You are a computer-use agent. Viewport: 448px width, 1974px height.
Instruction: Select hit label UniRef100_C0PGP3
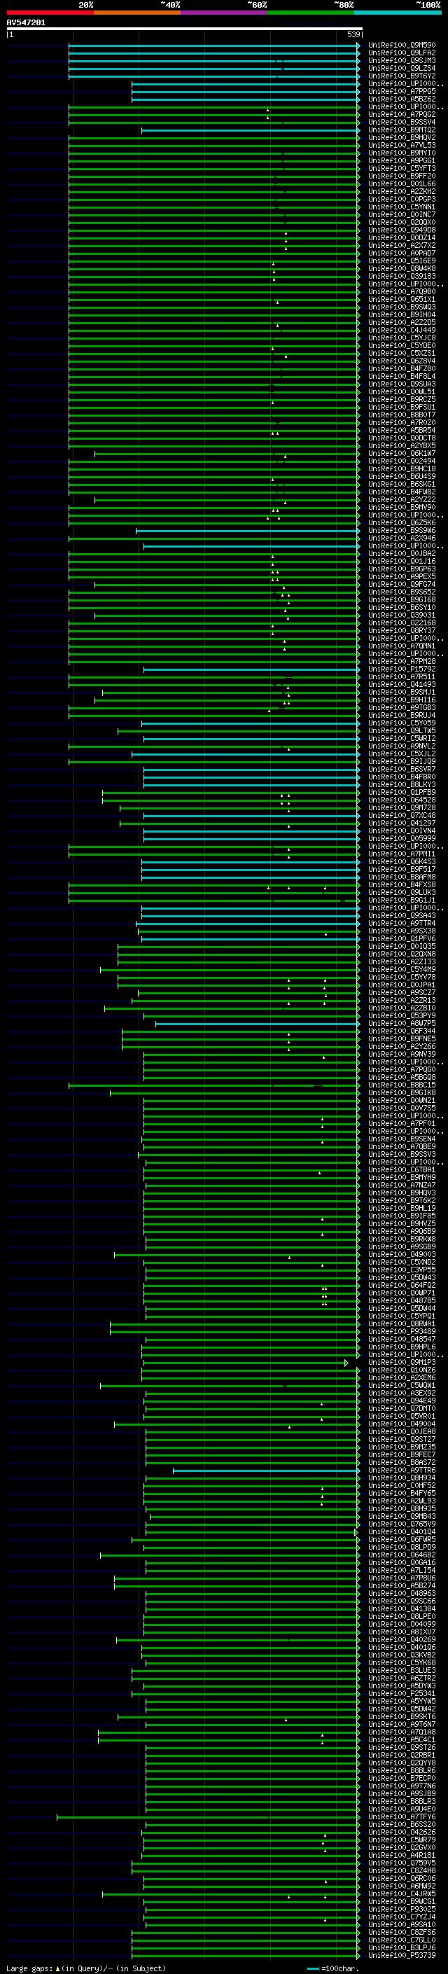coord(402,200)
